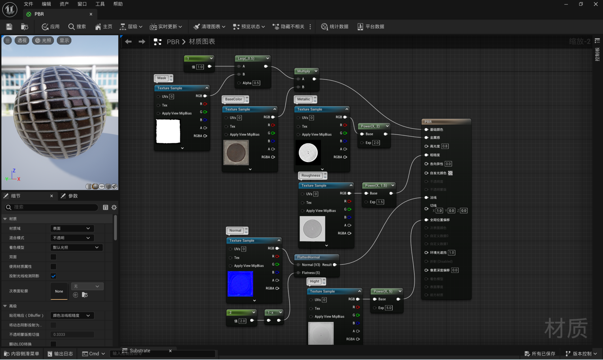This screenshot has width=603, height=360.
Task: Click the details search (搜索) field
Action: tap(52, 207)
